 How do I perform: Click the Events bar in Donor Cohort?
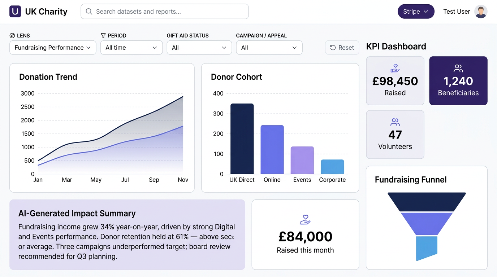click(302, 160)
